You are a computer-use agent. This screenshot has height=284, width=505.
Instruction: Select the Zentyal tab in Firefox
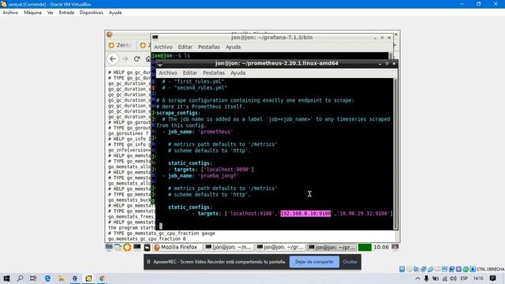121,46
